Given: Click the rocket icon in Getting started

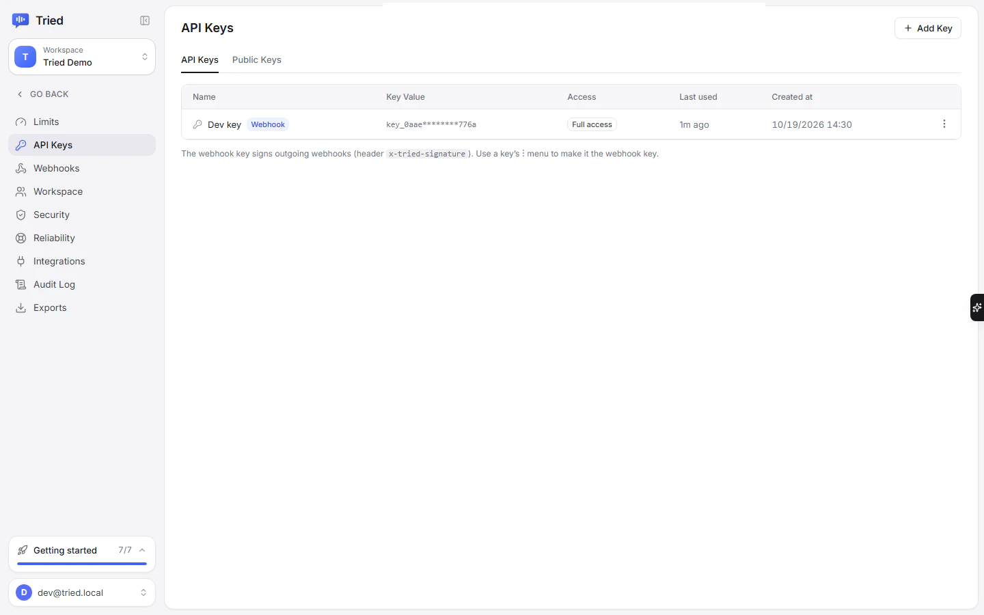Looking at the screenshot, I should 23,550.
